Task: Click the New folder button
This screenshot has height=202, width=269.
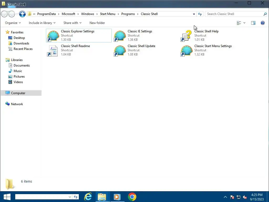Action: pos(97,23)
